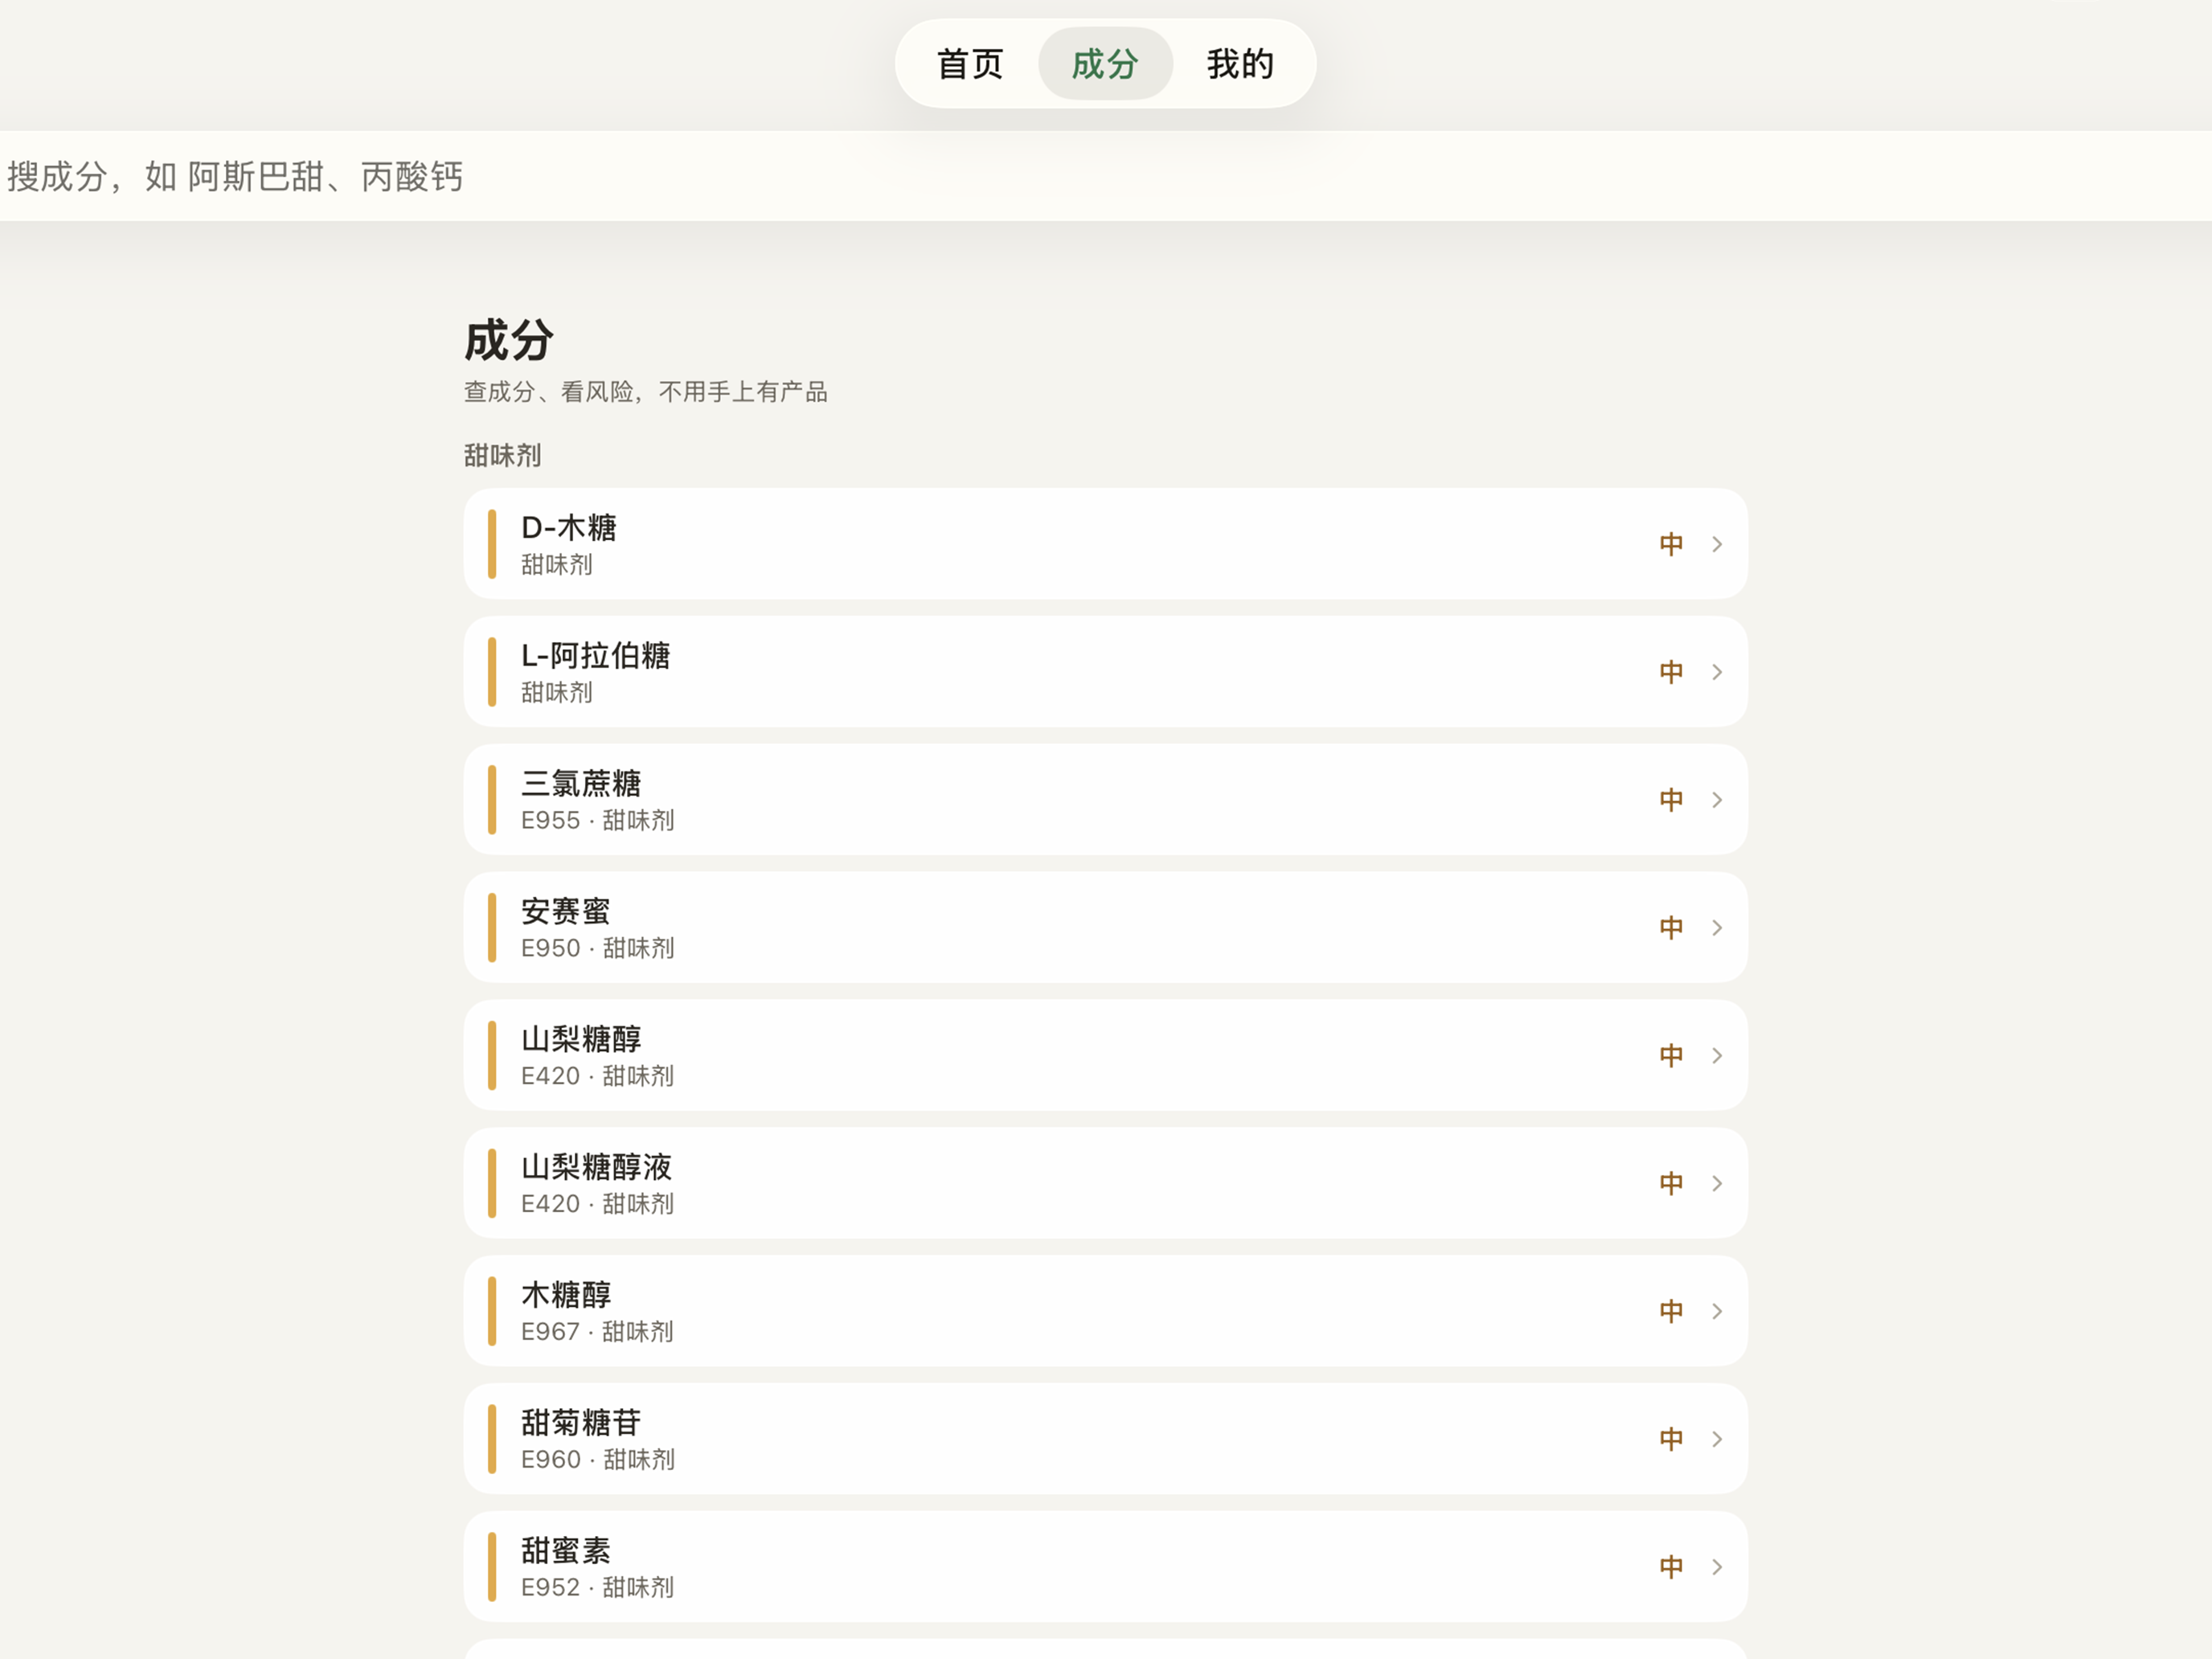This screenshot has height=1659, width=2212.
Task: Click the 中 risk badge for 安赛蜜
Action: (x=1671, y=928)
